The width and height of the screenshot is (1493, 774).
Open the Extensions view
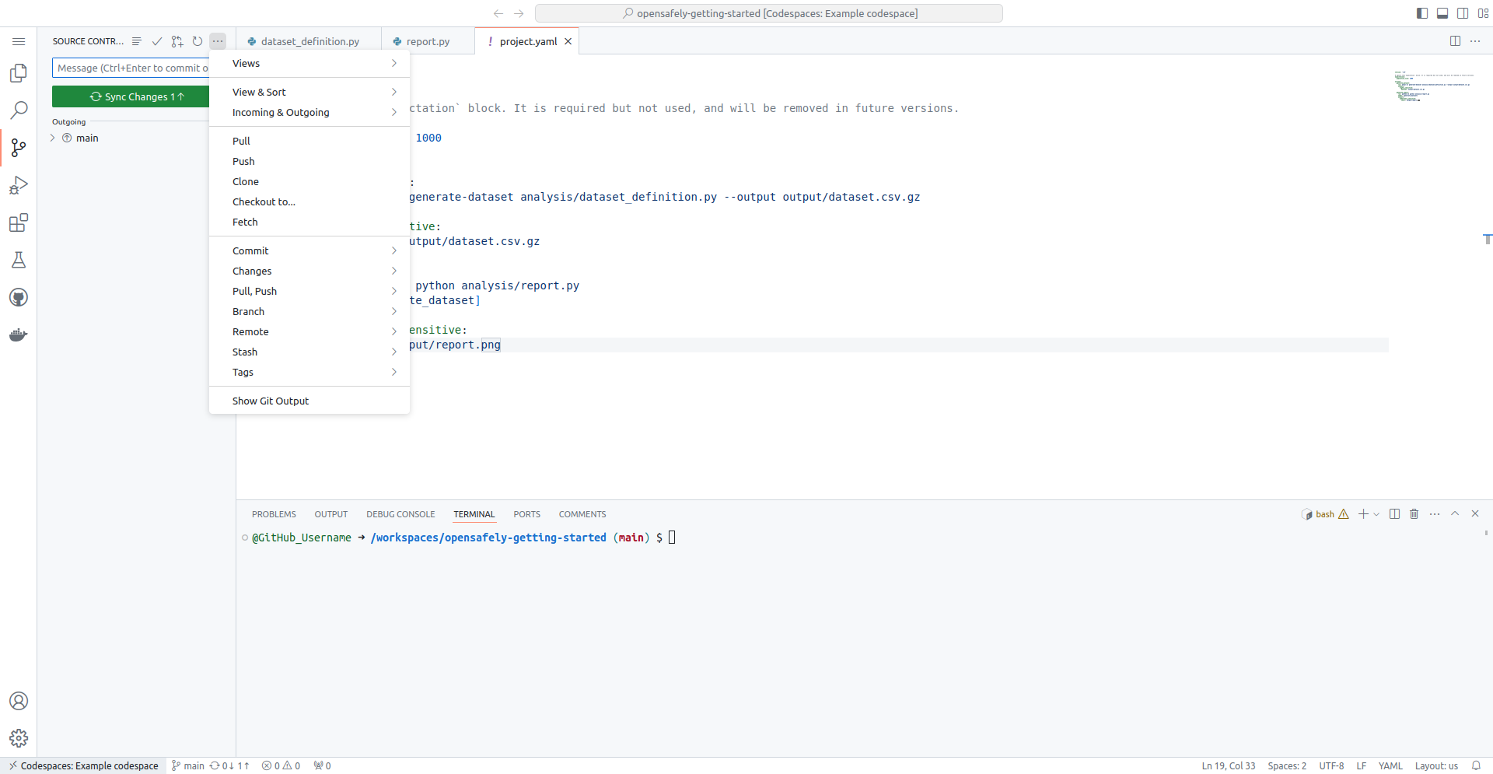(x=19, y=222)
